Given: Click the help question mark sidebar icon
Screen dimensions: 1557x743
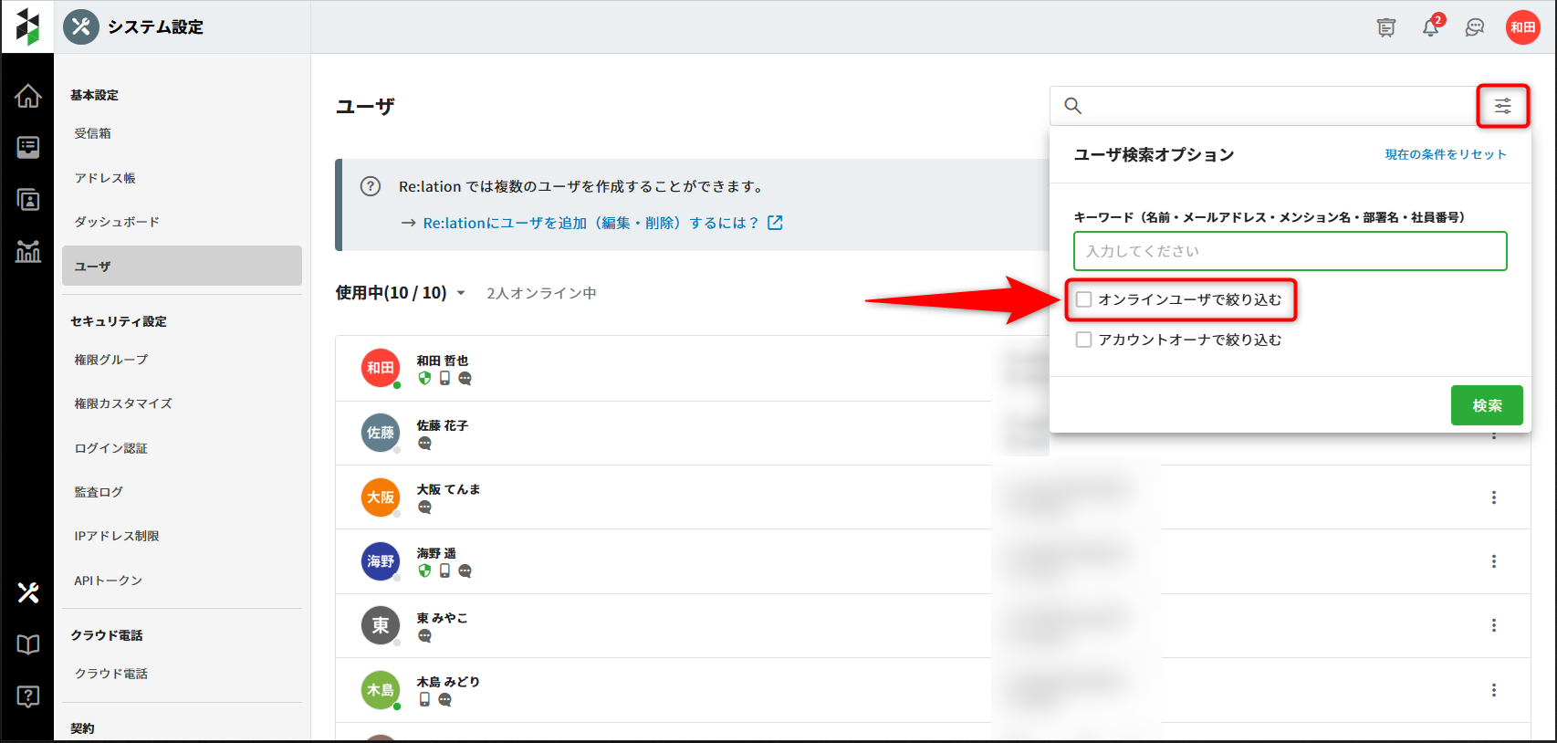Looking at the screenshot, I should (x=28, y=696).
